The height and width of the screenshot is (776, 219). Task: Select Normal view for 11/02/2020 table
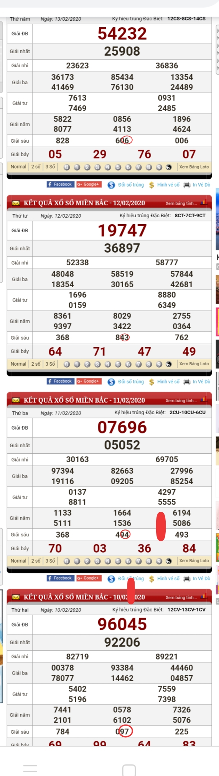[18, 561]
